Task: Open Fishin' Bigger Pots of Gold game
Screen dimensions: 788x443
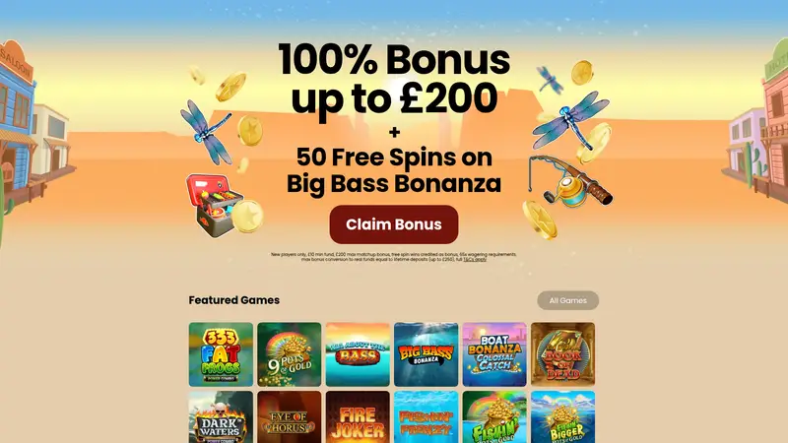Action: coord(562,417)
